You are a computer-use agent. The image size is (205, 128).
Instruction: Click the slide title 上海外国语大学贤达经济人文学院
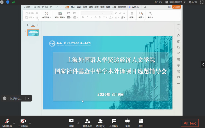111,60
